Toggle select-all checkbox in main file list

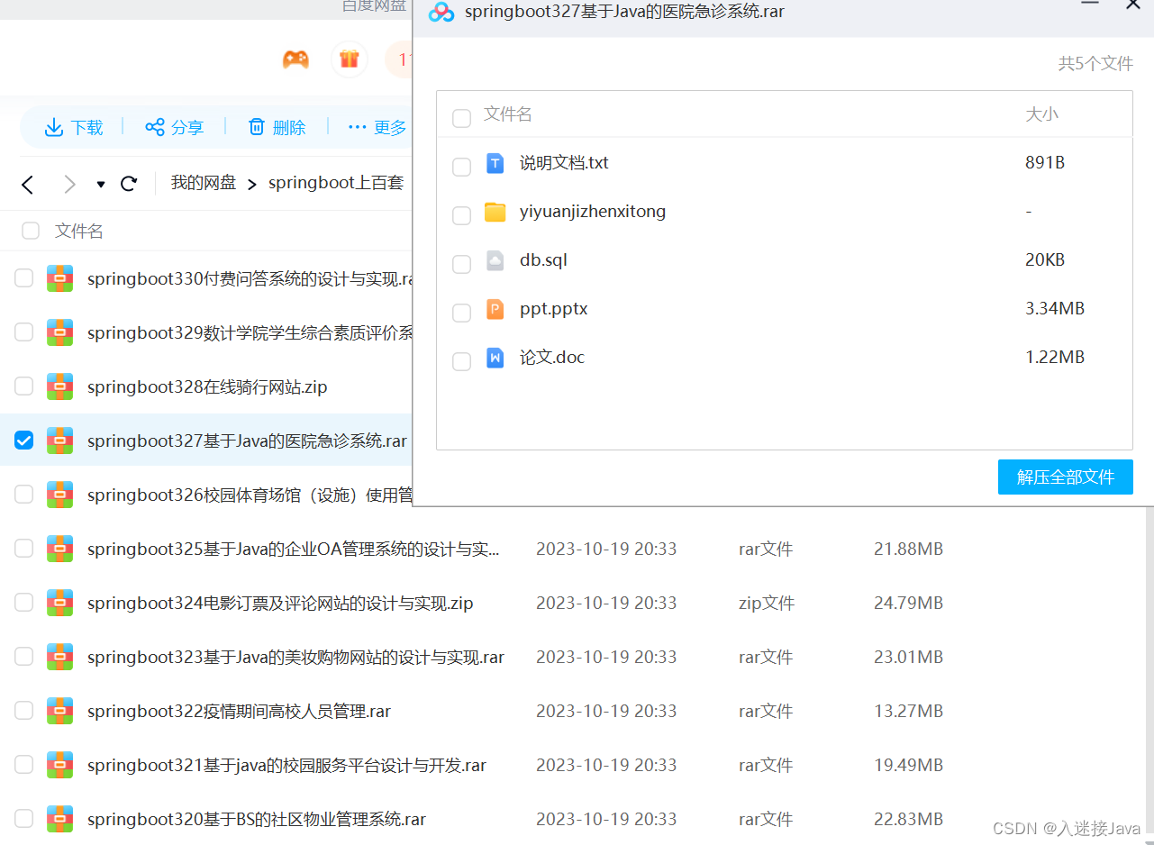click(x=31, y=231)
